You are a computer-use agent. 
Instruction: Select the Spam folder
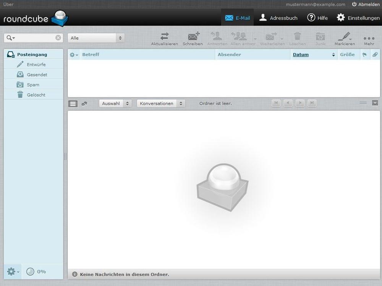pos(33,84)
